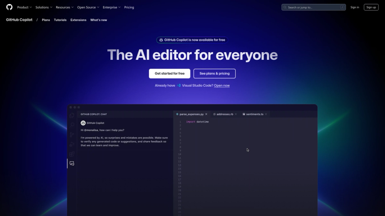Select the Explorer files icon in editor sidebar
This screenshot has width=385, height=216.
pyautogui.click(x=72, y=115)
